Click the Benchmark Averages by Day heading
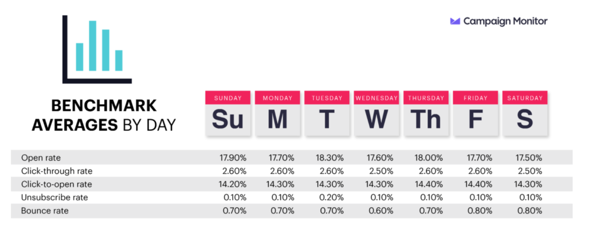The height and width of the screenshot is (231, 596). [x=104, y=115]
